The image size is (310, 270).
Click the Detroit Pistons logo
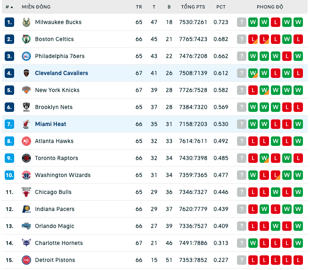pos(26,260)
